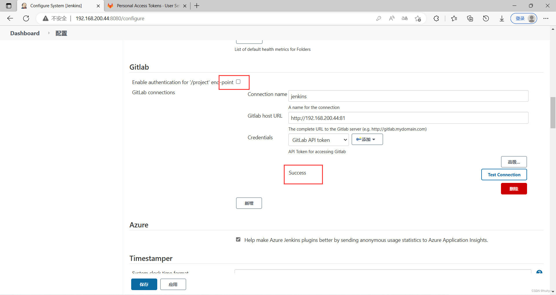Open the 添加 credentials dropdown button
Viewport: 556px width, 295px height.
367,139
